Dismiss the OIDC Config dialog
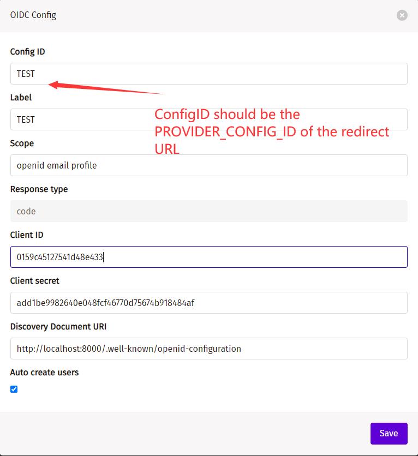The height and width of the screenshot is (456, 418). tap(402, 15)
